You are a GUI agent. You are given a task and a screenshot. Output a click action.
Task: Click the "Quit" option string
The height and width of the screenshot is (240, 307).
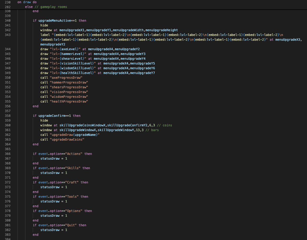coord(71,225)
